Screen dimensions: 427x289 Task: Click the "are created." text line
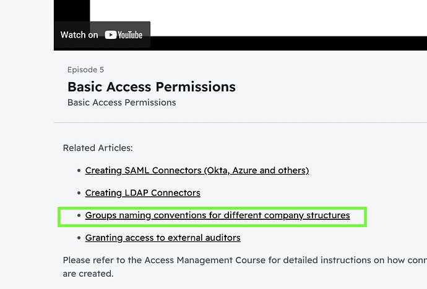88,274
